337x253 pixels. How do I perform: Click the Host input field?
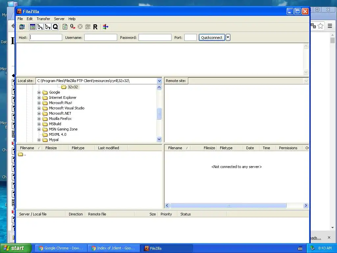pyautogui.click(x=46, y=38)
